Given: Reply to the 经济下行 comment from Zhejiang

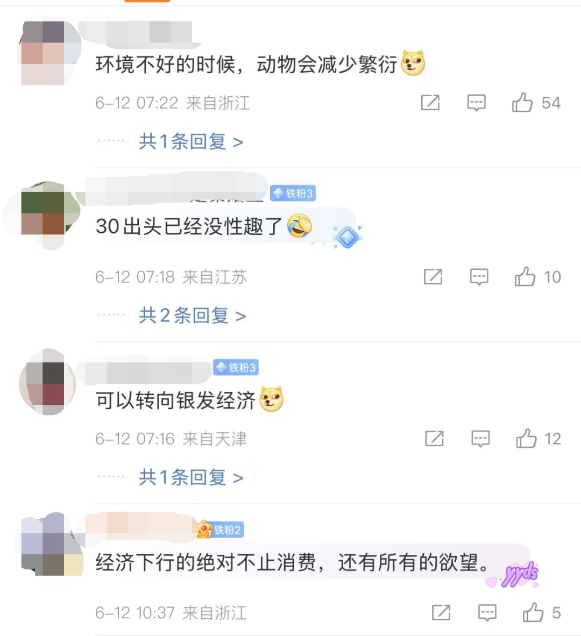Looking at the screenshot, I should 487,612.
